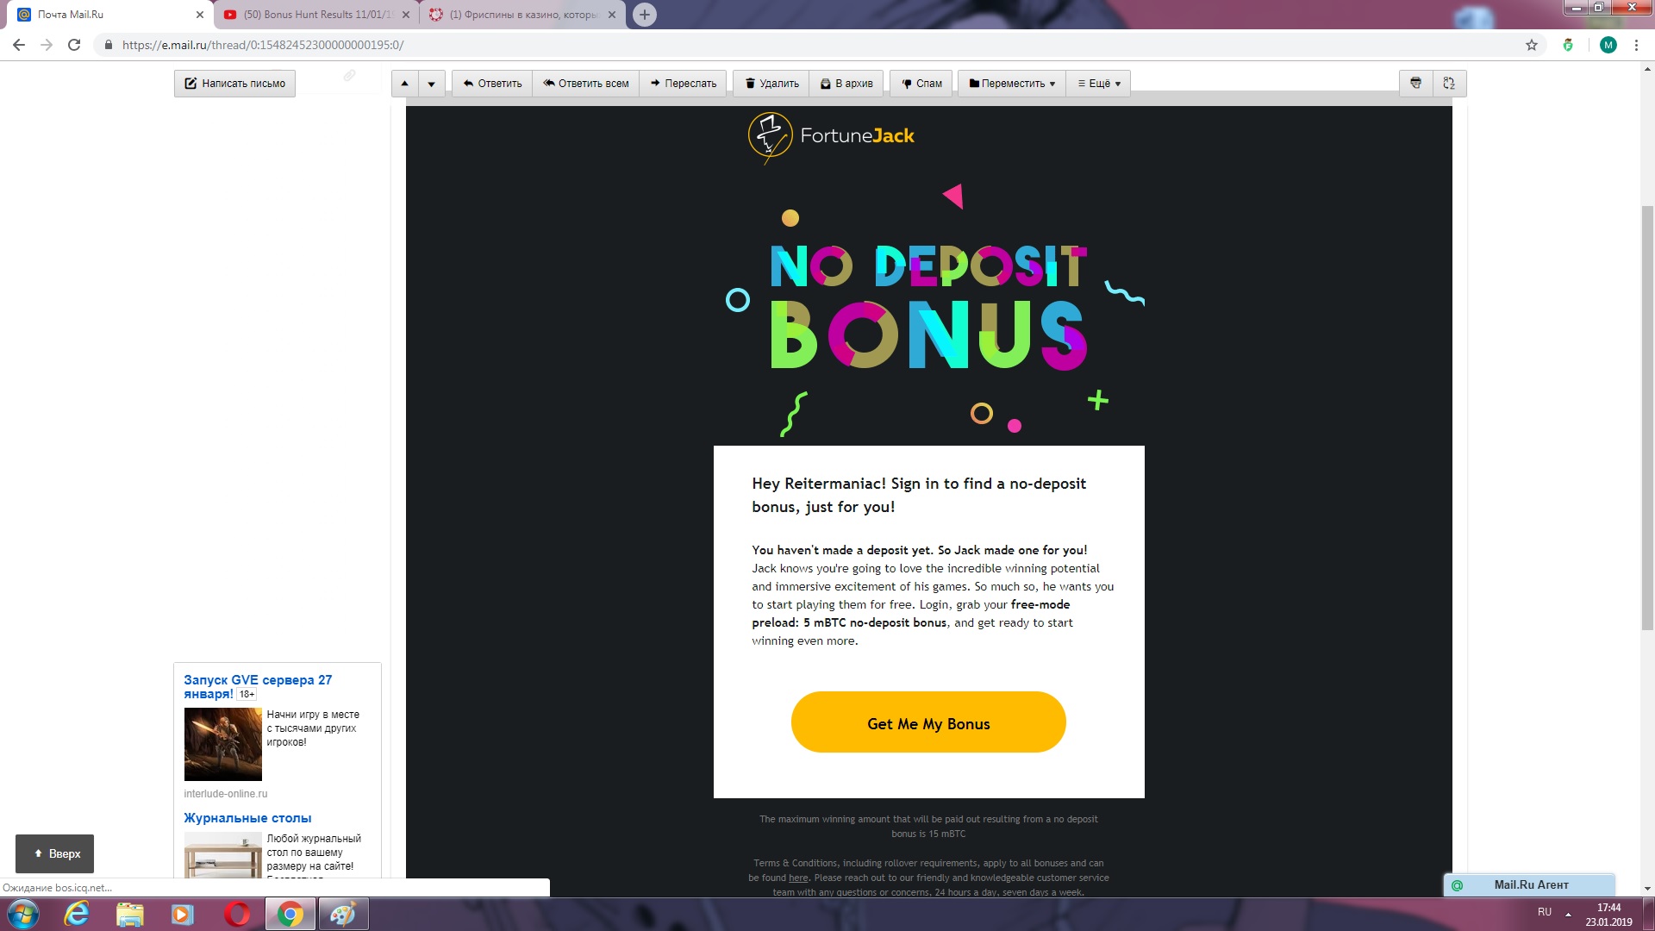Open the Запуск GVE сервера ad thumbnail
Viewport: 1655px width, 931px height.
click(222, 744)
